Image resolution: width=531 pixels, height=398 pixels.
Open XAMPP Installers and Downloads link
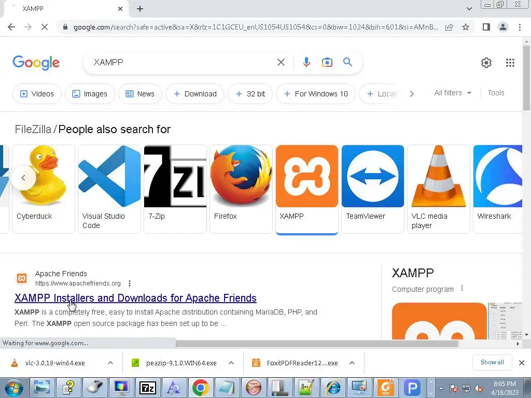(135, 298)
